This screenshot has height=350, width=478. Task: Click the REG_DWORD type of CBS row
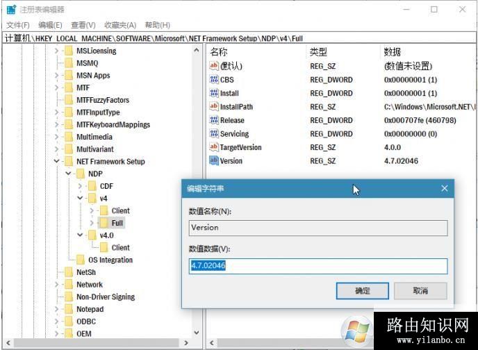point(331,80)
